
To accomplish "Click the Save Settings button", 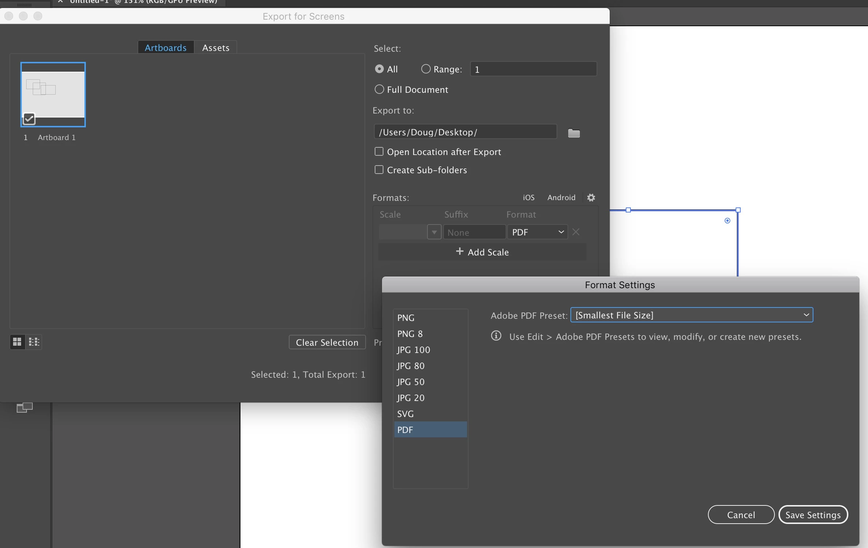I will pos(813,515).
